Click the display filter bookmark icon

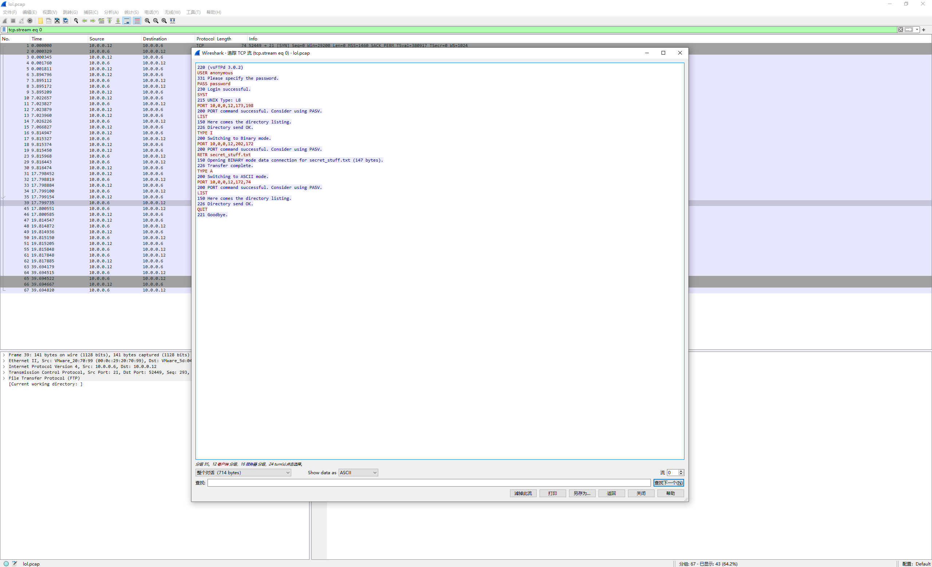point(4,29)
